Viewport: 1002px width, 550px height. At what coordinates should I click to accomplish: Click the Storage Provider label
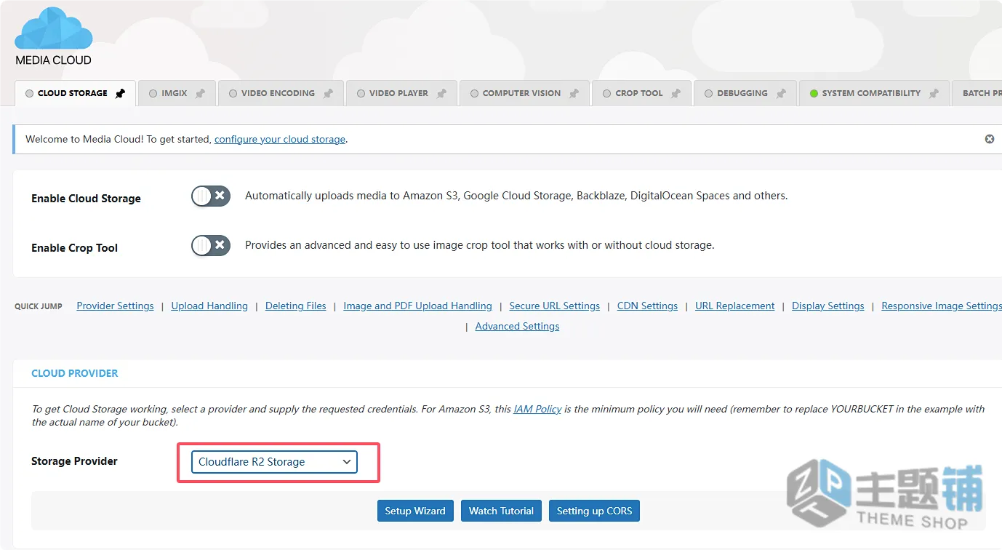point(74,461)
